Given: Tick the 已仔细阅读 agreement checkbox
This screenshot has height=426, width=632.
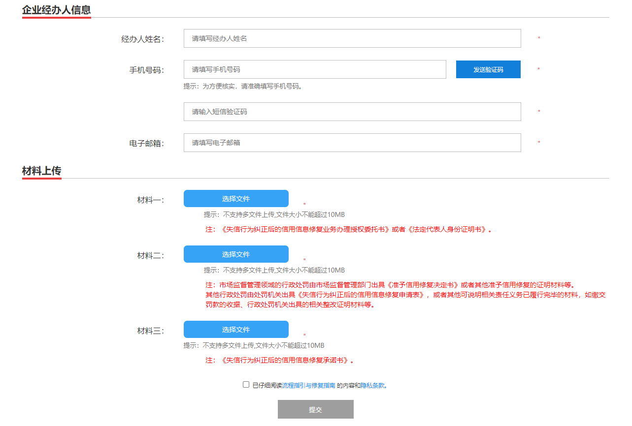Looking at the screenshot, I should (246, 385).
